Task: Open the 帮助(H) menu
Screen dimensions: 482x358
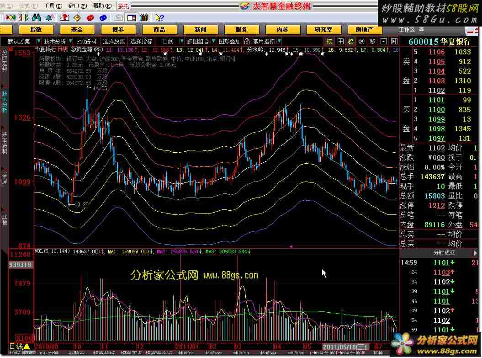Action: 102,6
